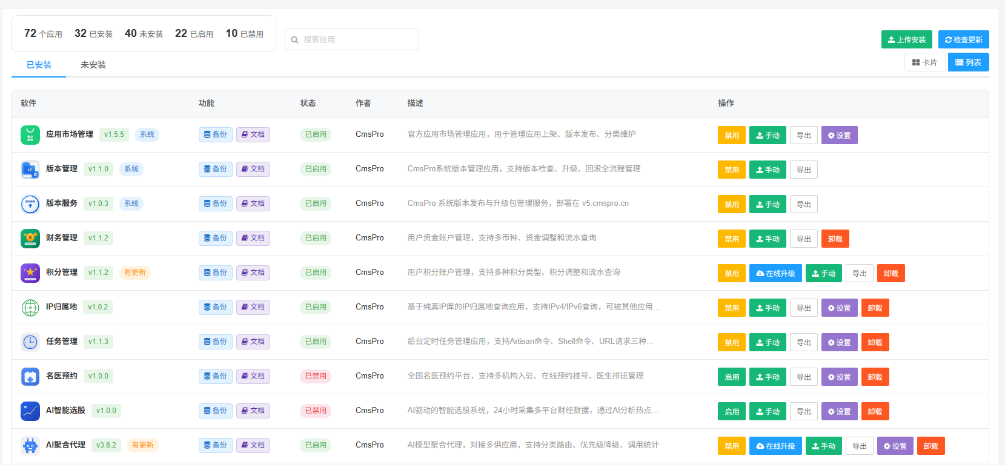Click 已禁用 status of 名医预约
The width and height of the screenshot is (1005, 473).
coord(316,376)
